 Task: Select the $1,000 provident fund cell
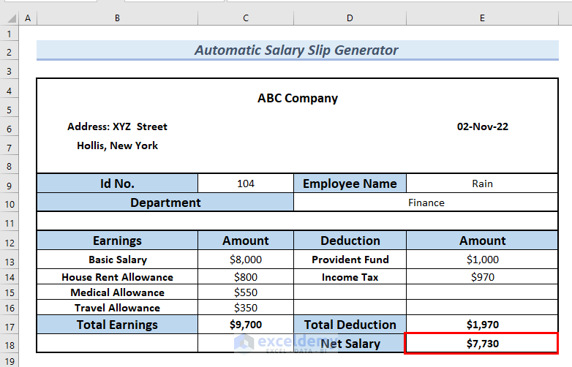[x=482, y=260]
